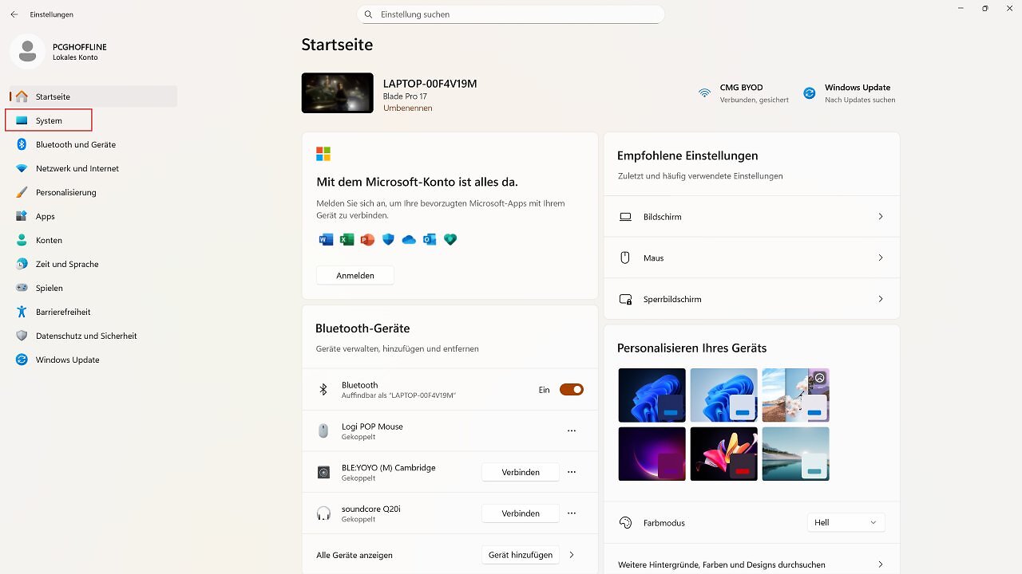Open the Farbmodus Hell dropdown

click(846, 522)
